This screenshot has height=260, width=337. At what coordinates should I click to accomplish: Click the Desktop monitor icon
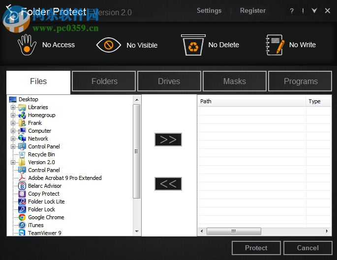(x=13, y=99)
